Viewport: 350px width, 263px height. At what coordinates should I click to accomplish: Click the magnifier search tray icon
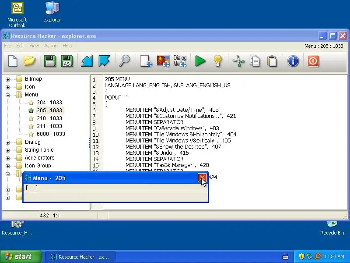click(x=318, y=256)
